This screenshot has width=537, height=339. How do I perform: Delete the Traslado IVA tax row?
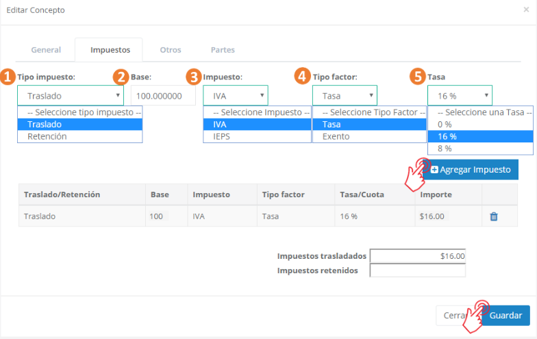point(494,216)
